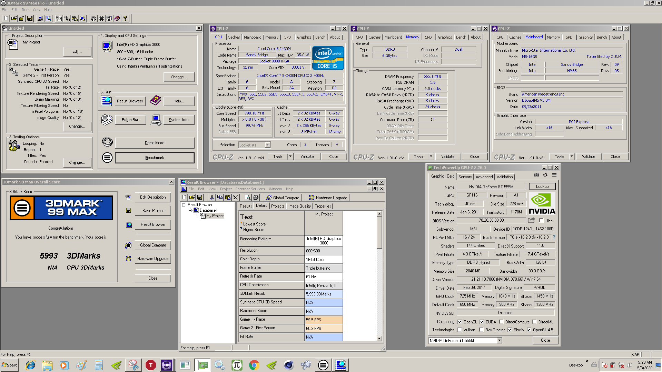Click the Benchmark button
Image resolution: width=662 pixels, height=372 pixels.
coord(155,158)
